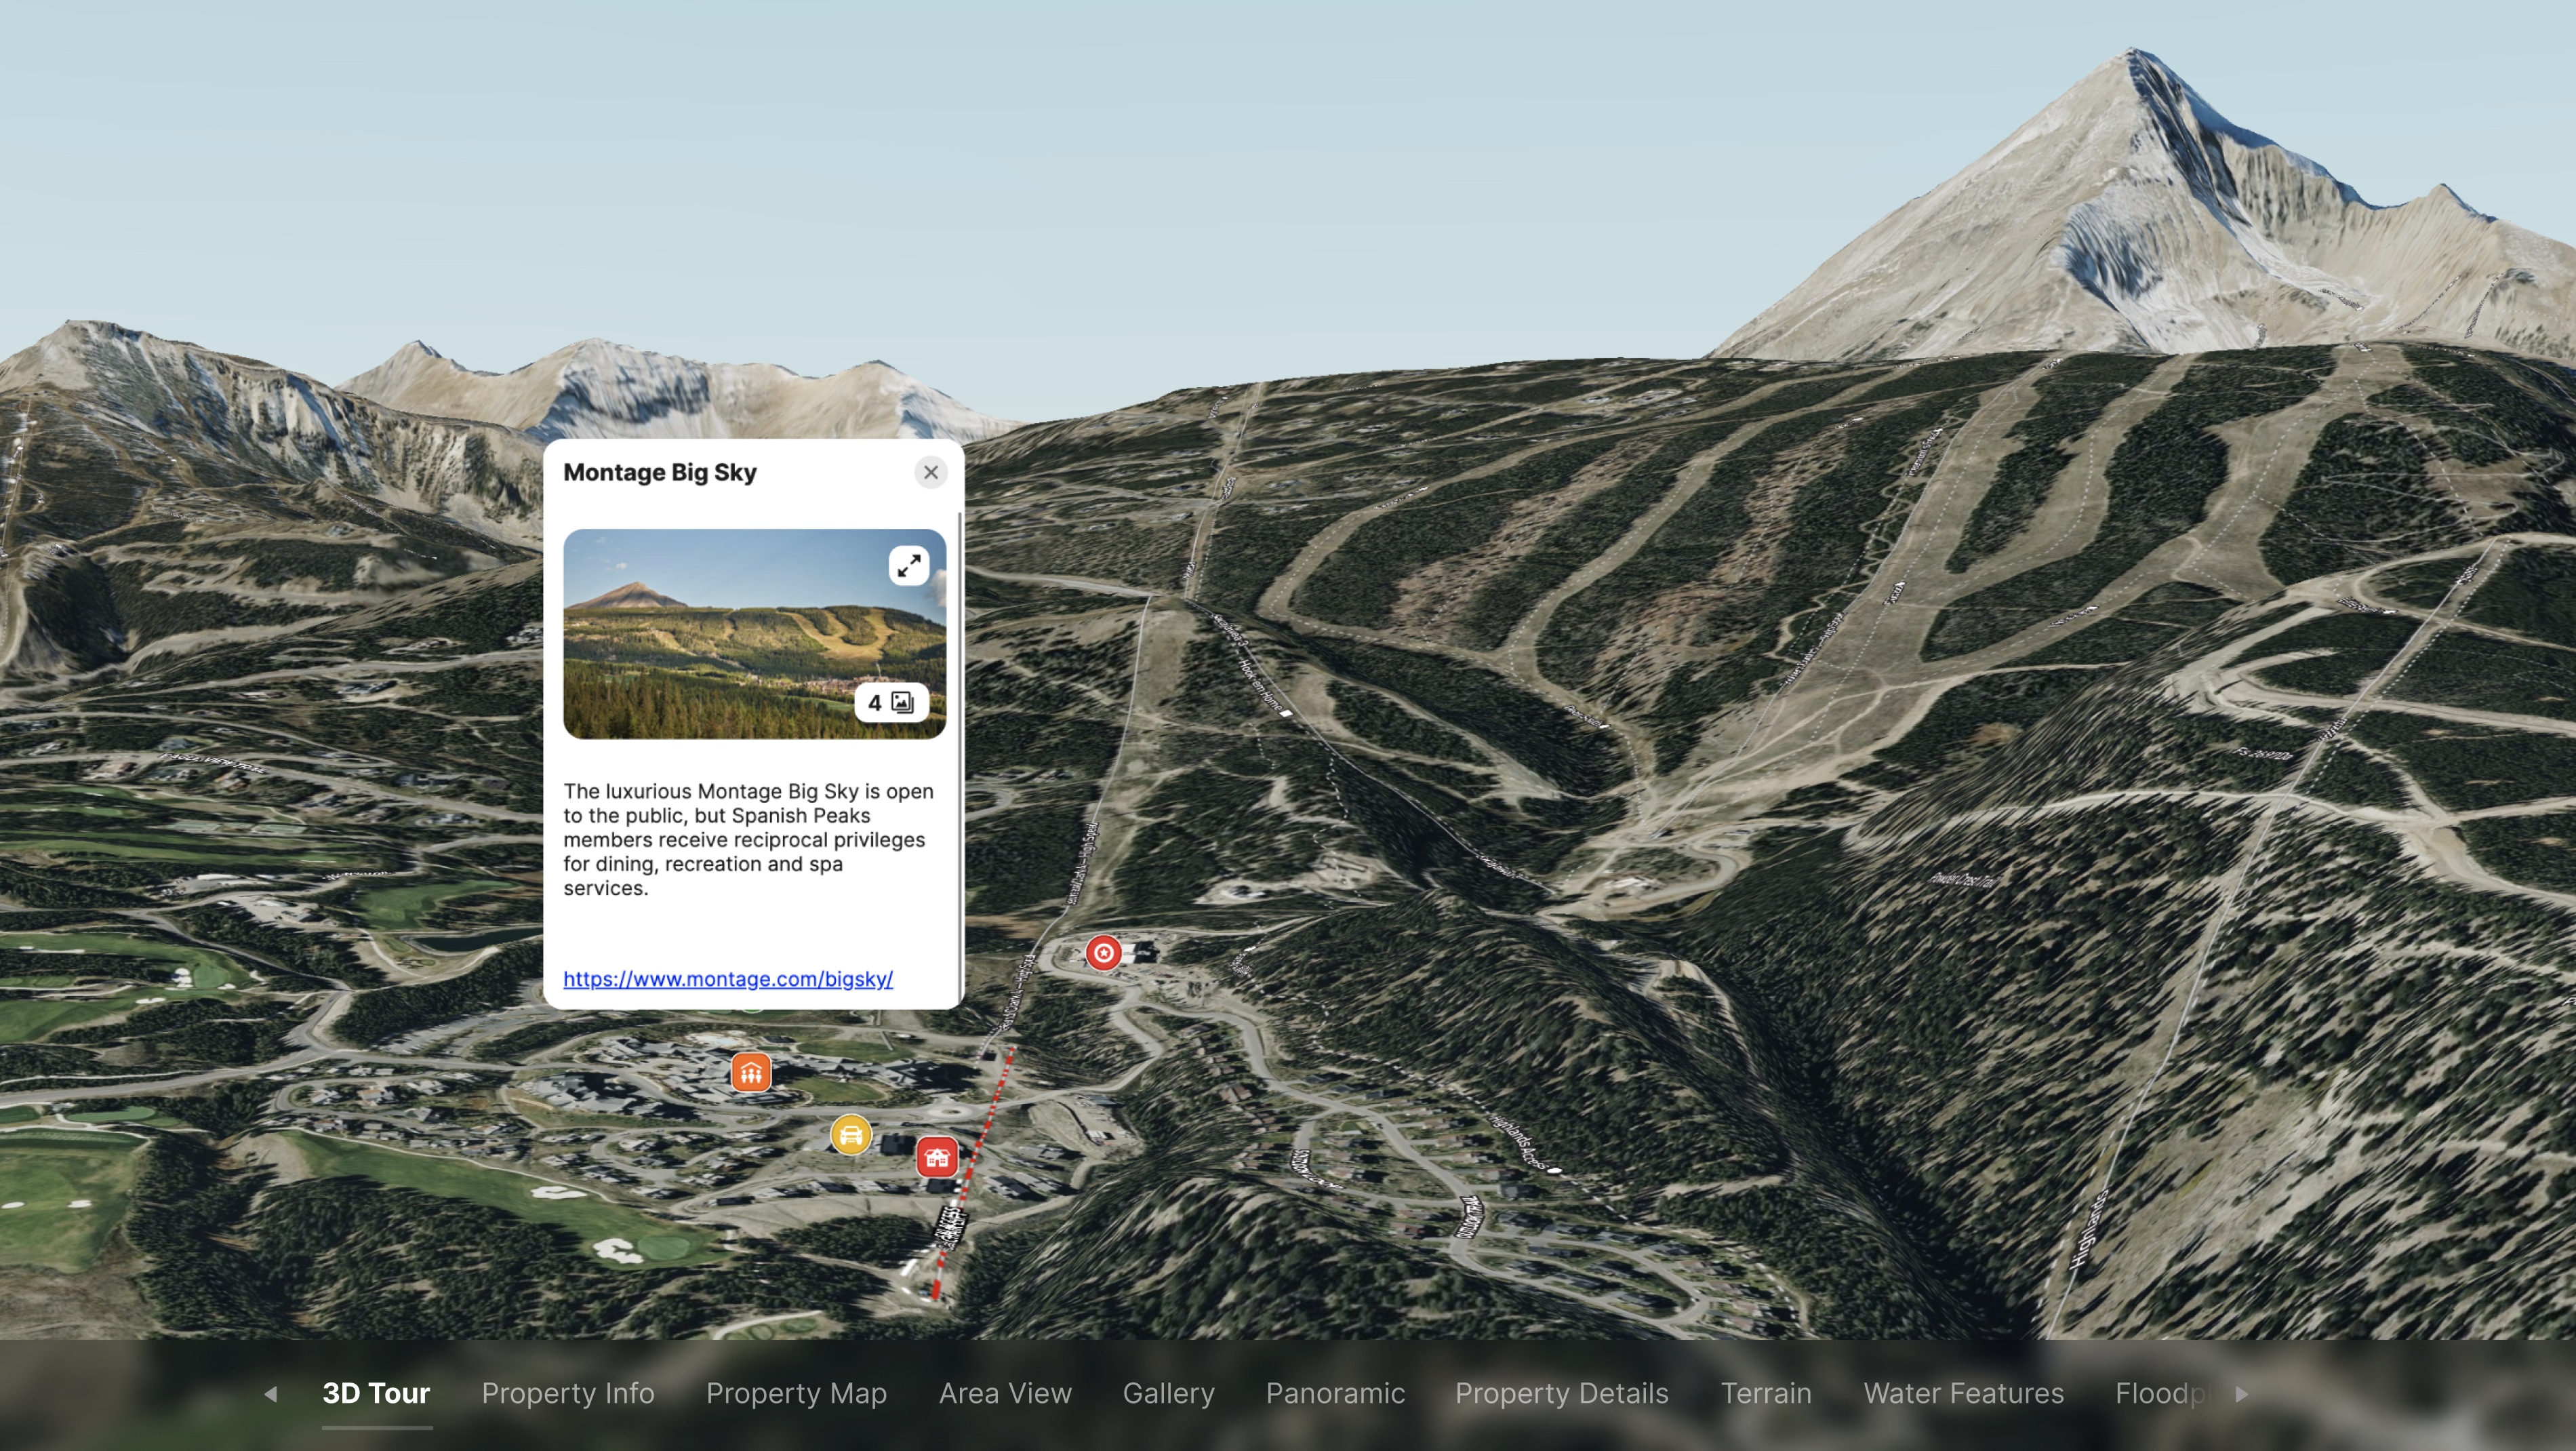2576x1451 pixels.
Task: Open the Gallery tab
Action: click(x=1168, y=1394)
